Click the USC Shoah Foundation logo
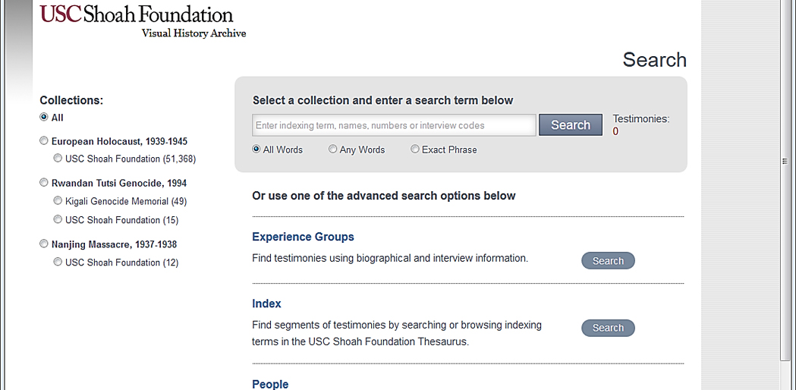 coord(143,22)
